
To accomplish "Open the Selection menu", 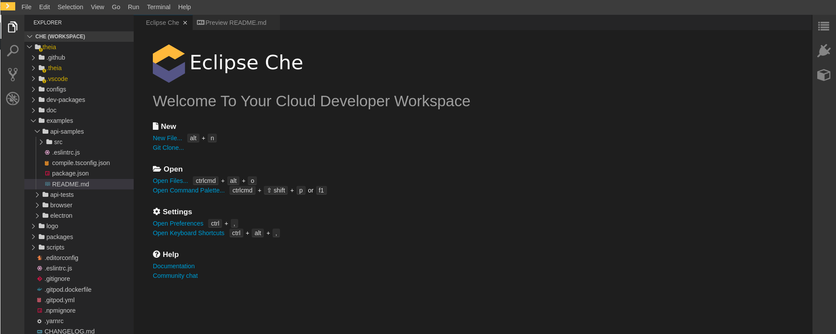I will (x=70, y=7).
